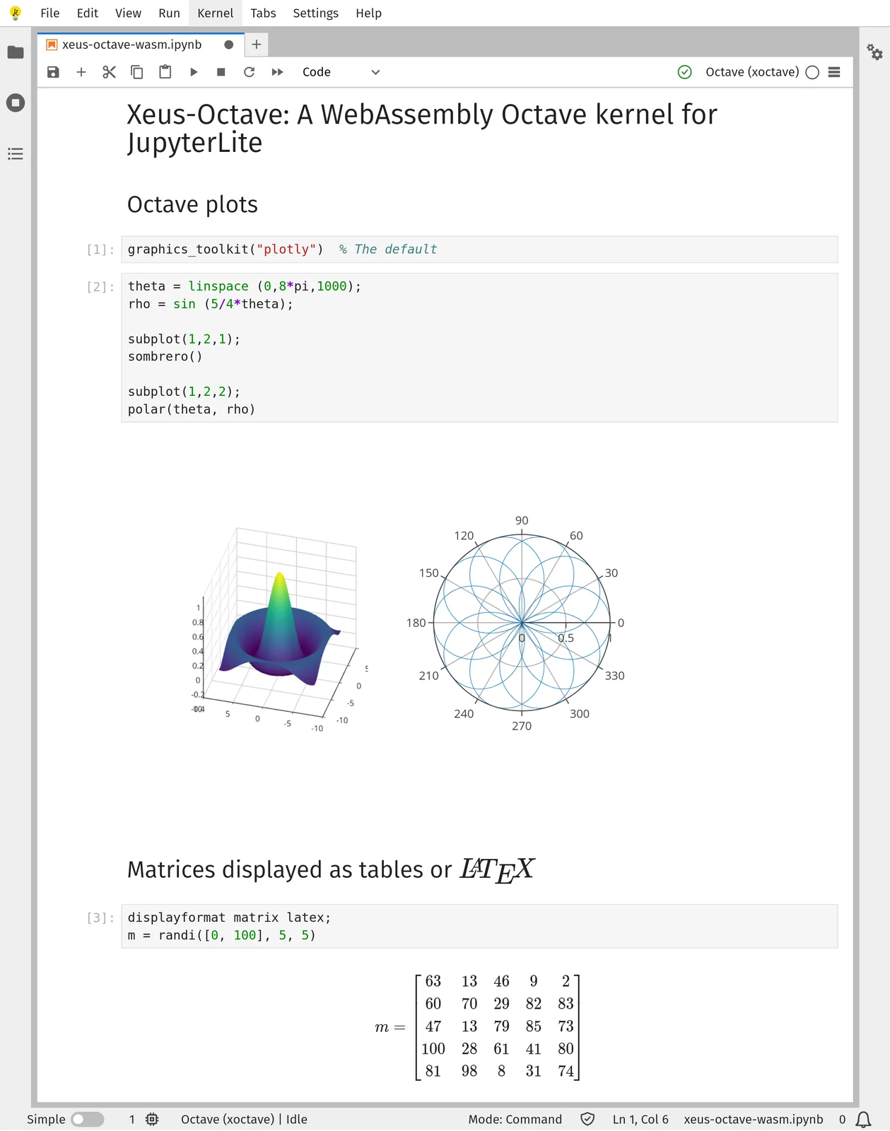Image resolution: width=890 pixels, height=1131 pixels.
Task: Toggle Simple interface mode switch
Action: tap(88, 1119)
